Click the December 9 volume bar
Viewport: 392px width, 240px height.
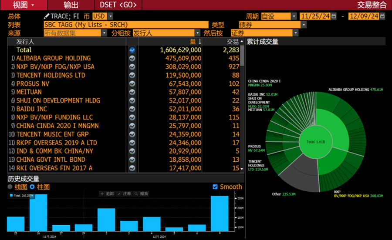click(220, 213)
